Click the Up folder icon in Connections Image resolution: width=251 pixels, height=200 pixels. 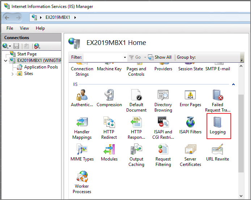click(26, 46)
